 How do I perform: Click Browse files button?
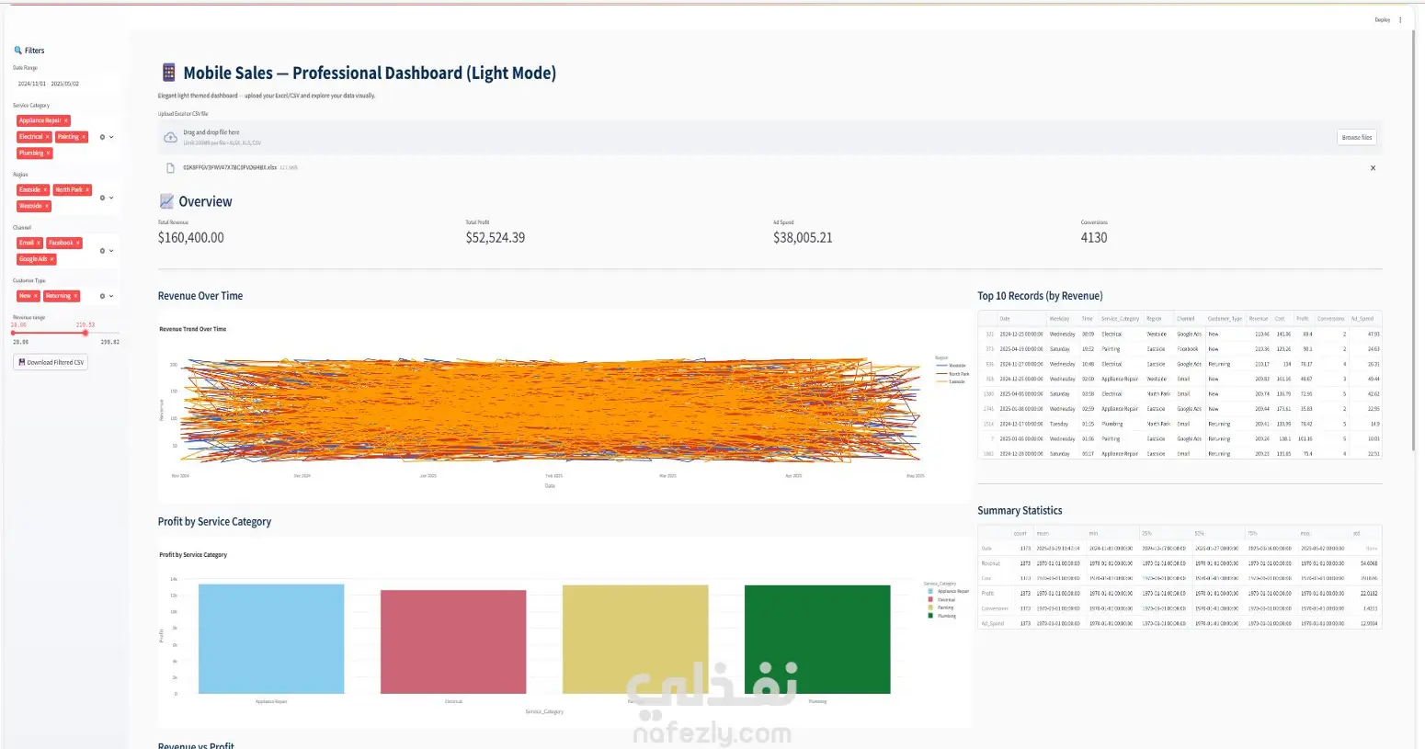click(x=1357, y=138)
